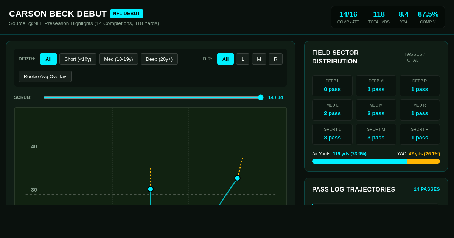Image resolution: width=454 pixels, height=238 pixels.
Task: Select the All direction filter
Action: click(x=225, y=59)
